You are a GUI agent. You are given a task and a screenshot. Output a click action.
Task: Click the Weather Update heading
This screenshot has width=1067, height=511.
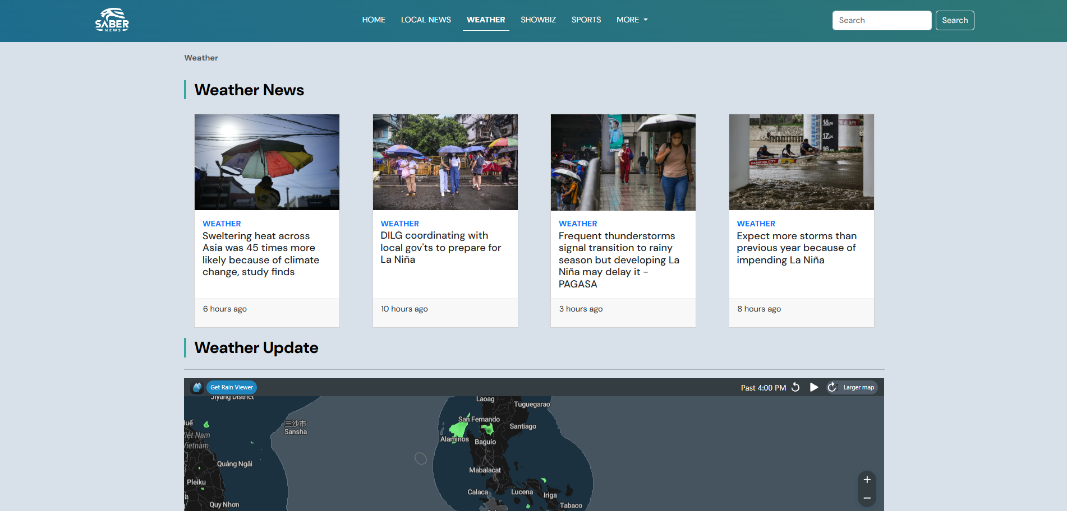[x=256, y=347]
